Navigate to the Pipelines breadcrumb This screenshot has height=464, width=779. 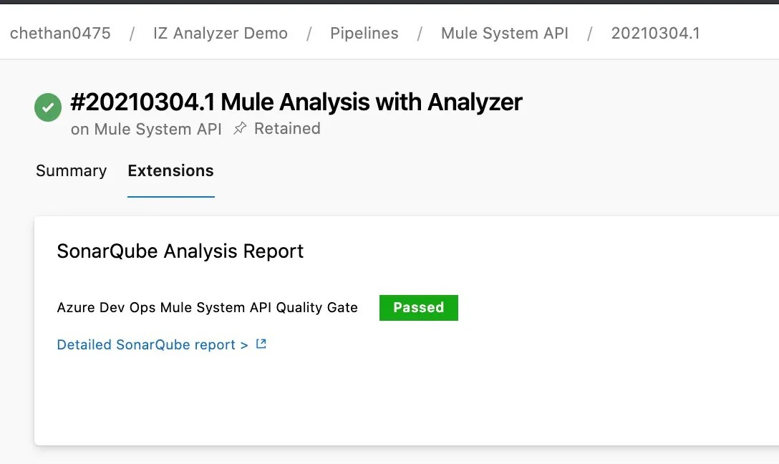click(364, 33)
